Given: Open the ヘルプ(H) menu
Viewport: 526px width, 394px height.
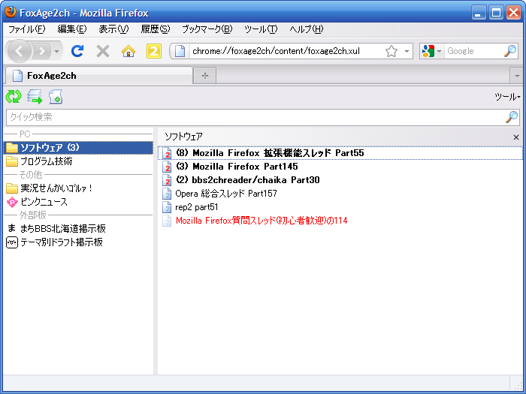Looking at the screenshot, I should coord(307,29).
